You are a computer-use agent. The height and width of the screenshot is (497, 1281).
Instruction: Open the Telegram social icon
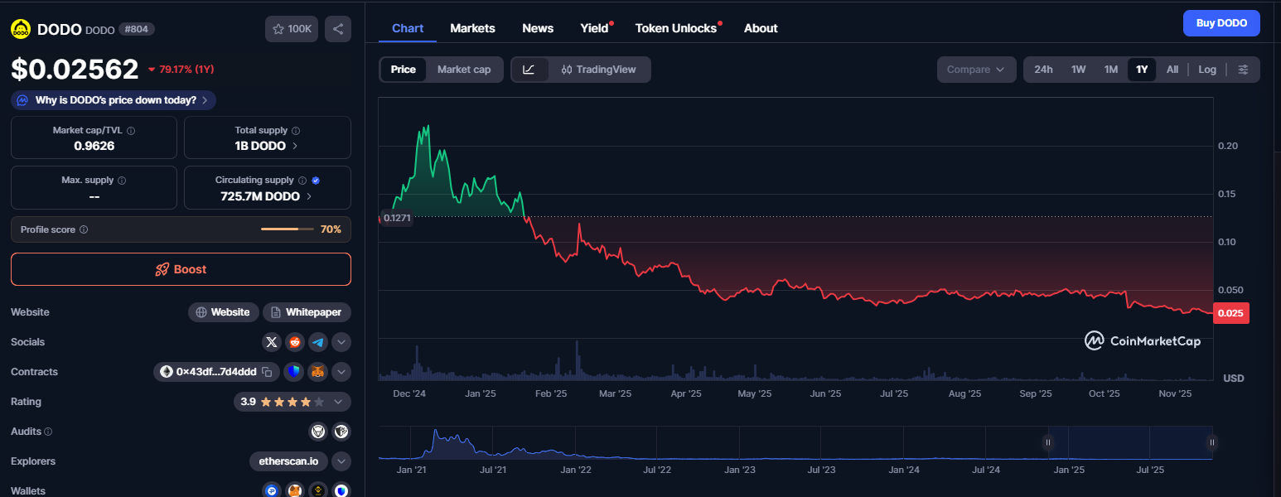tap(318, 342)
